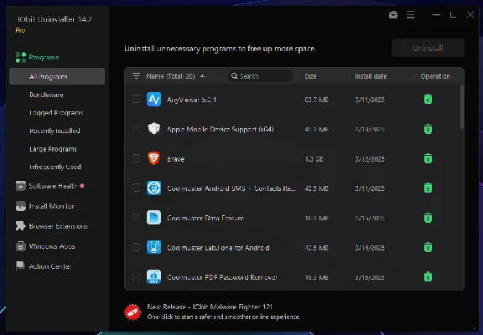483x335 pixels.
Task: Click the Pro edition label
Action: tap(20, 30)
